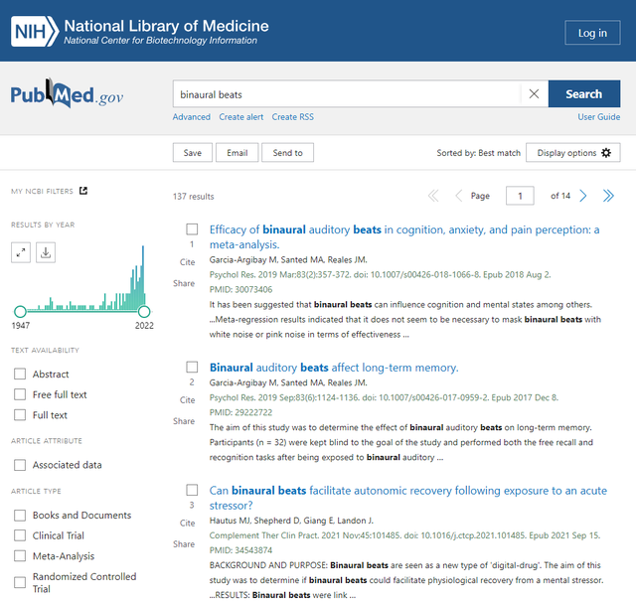Go to first page double arrow

point(433,196)
